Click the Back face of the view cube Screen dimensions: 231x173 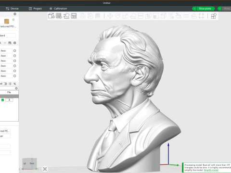(32, 163)
